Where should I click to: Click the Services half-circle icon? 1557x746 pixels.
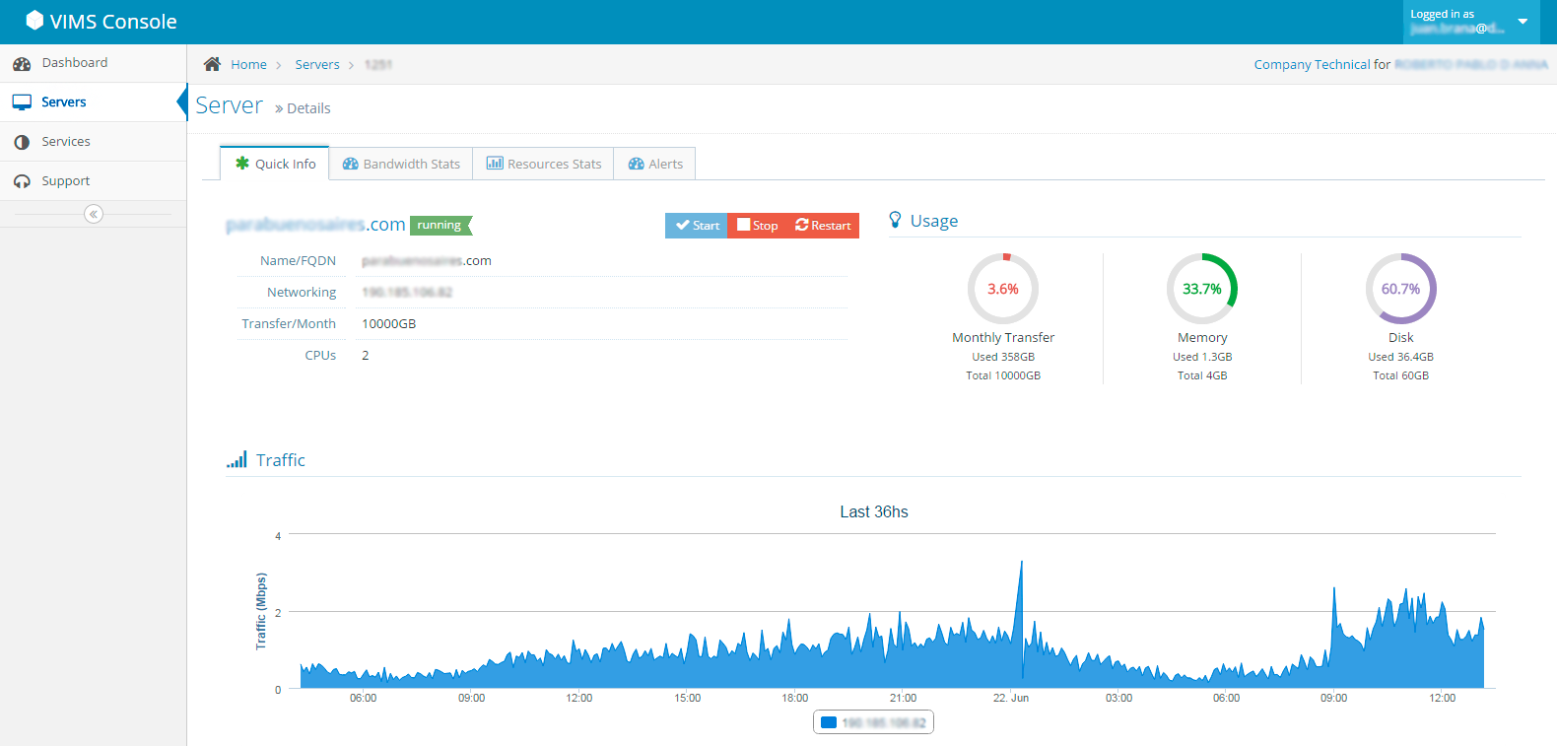click(x=22, y=142)
